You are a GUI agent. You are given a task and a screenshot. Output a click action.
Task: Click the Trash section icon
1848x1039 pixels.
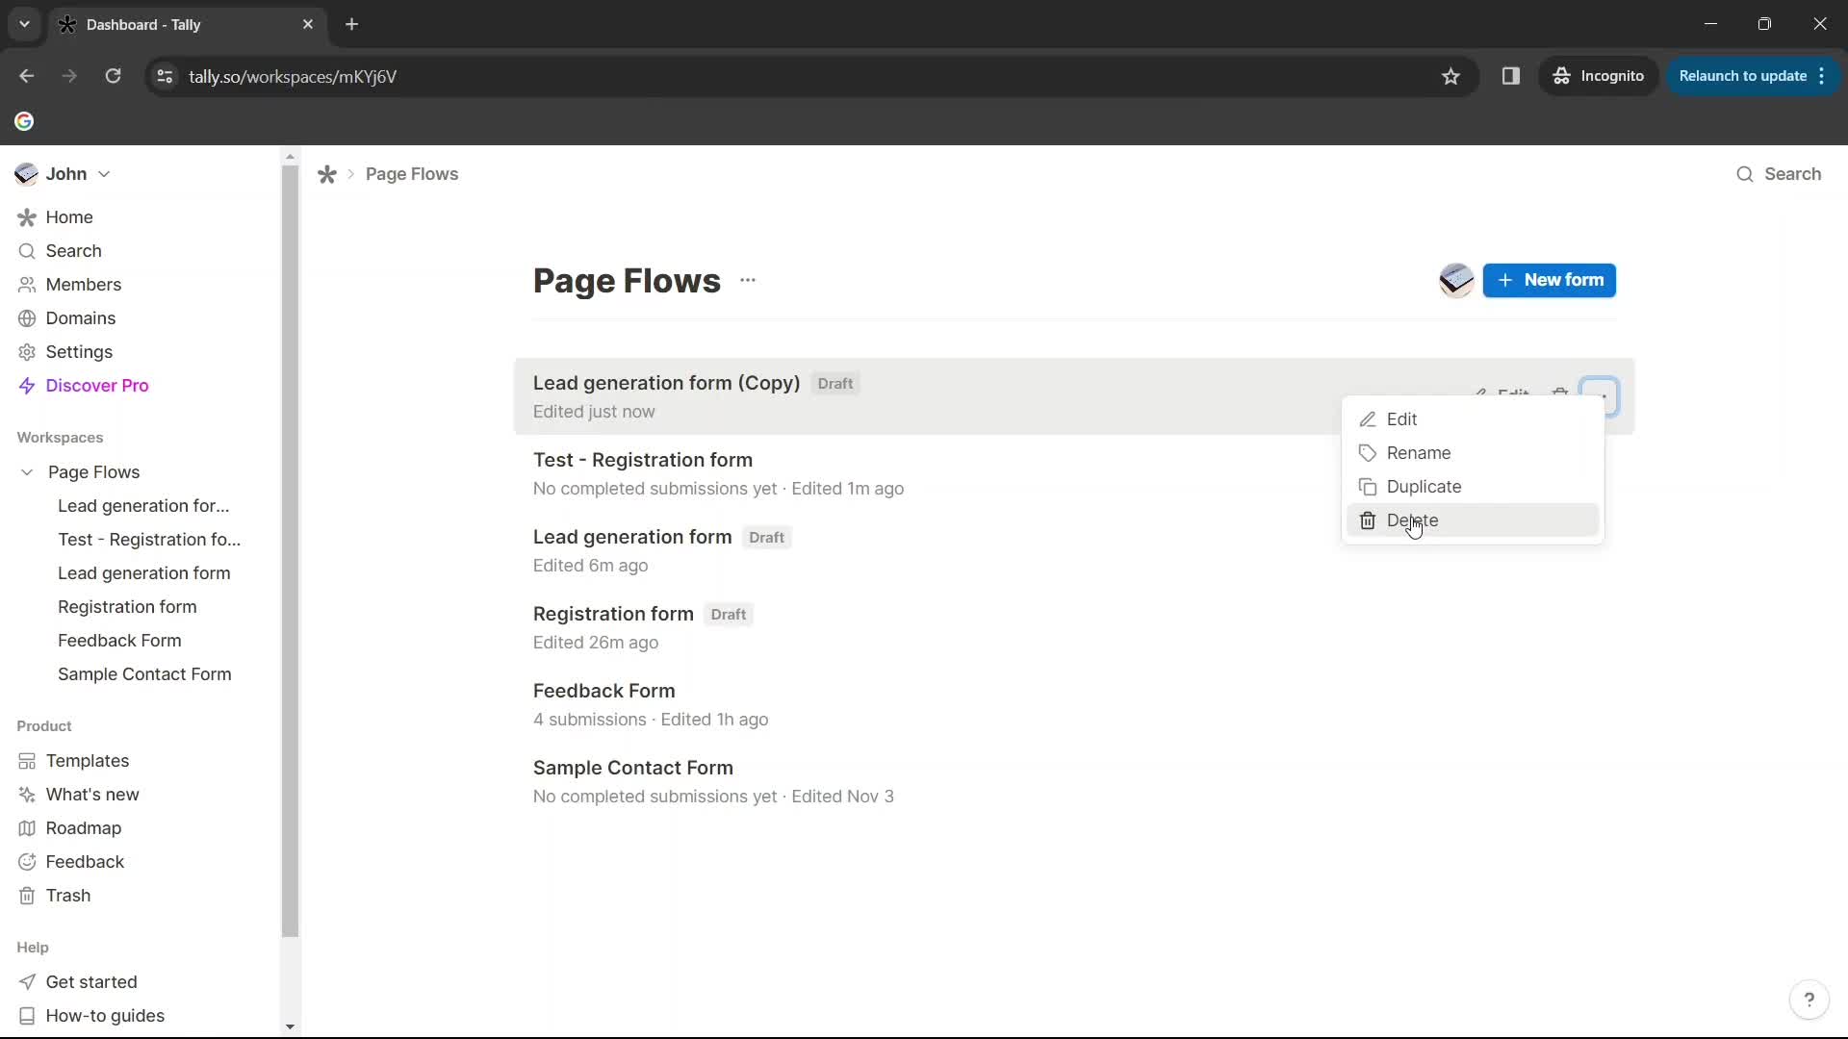click(x=27, y=896)
